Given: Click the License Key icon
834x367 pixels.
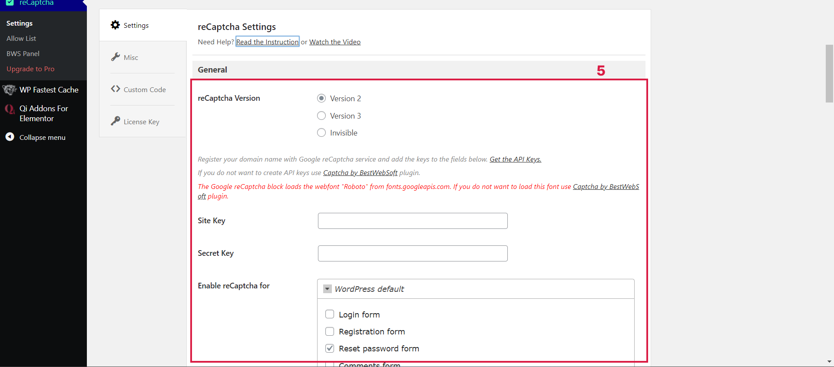Looking at the screenshot, I should 115,121.
